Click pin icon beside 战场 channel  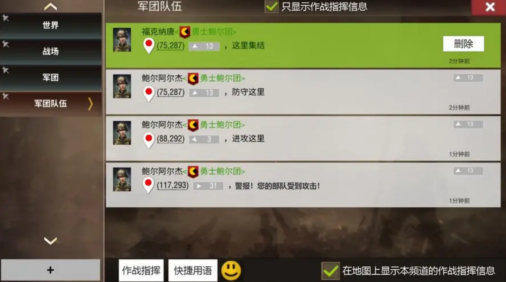click(6, 44)
